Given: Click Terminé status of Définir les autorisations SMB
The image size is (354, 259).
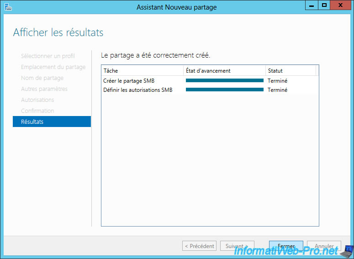Looking at the screenshot, I should [x=277, y=90].
